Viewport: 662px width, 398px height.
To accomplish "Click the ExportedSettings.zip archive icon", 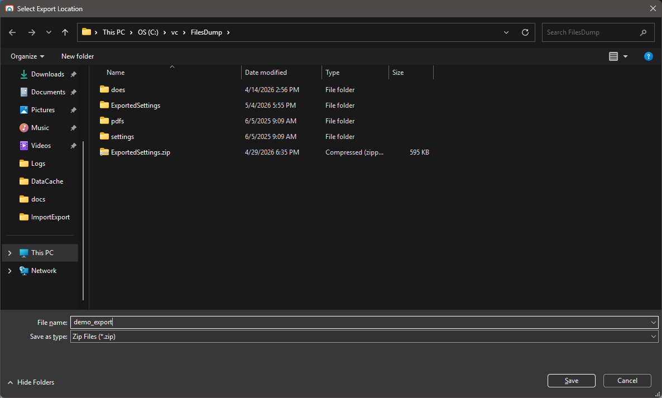I will pos(104,152).
